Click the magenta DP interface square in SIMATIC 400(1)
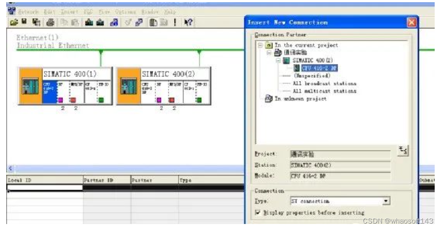Image resolution: width=440 pixels, height=228 pixels. (60, 100)
